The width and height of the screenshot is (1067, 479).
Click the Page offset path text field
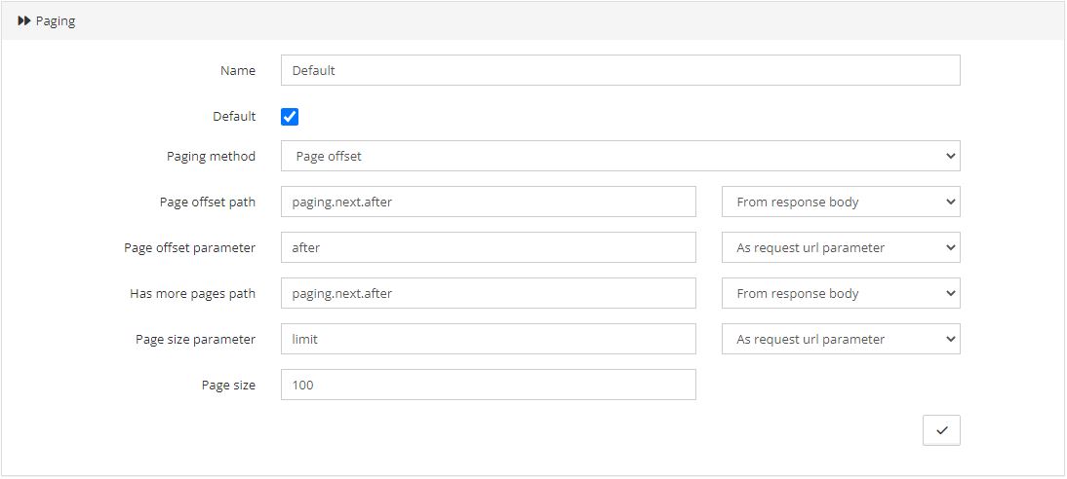[488, 202]
